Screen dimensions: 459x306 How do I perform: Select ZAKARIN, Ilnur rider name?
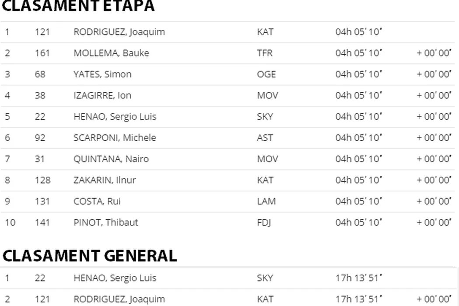point(104,180)
